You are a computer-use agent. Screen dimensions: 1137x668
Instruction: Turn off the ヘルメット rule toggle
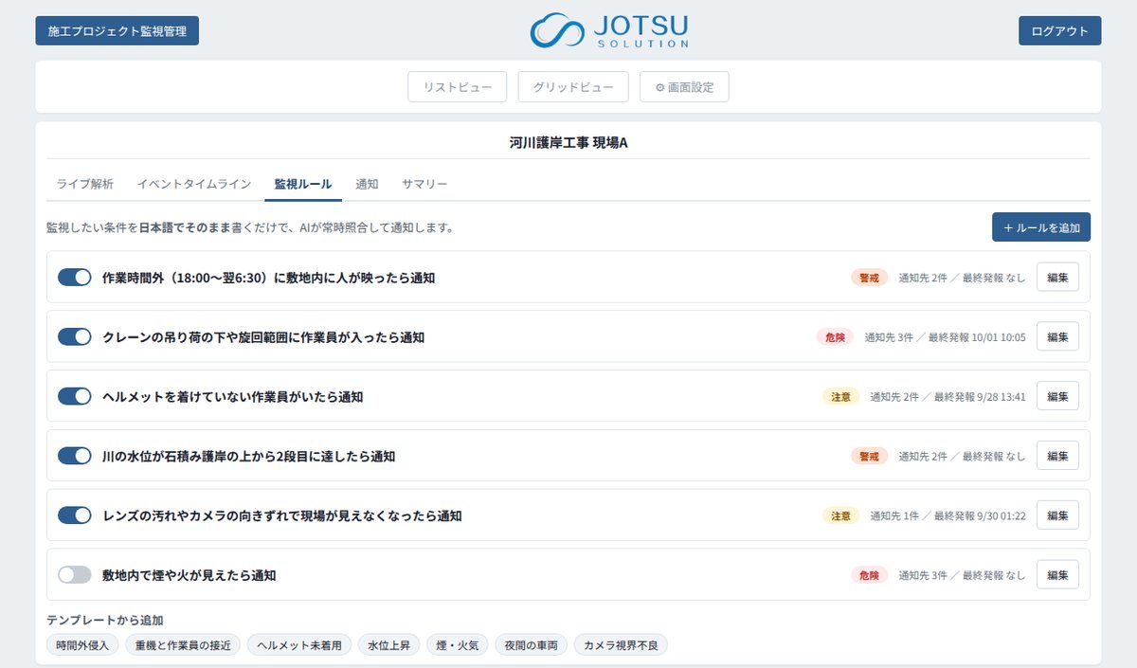click(74, 397)
